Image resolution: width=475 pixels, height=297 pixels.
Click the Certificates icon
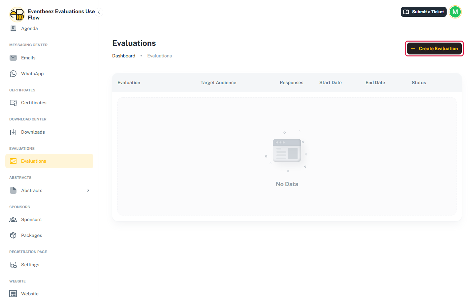pyautogui.click(x=13, y=103)
